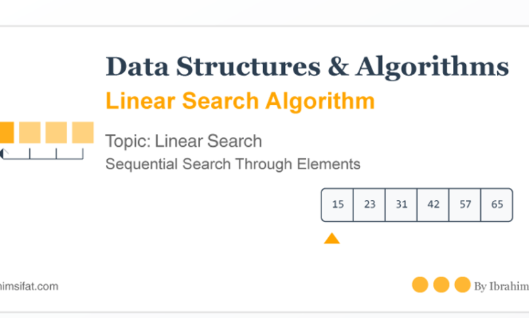Select array cell containing 57
Viewport: 529px width, 318px height.
(x=465, y=204)
